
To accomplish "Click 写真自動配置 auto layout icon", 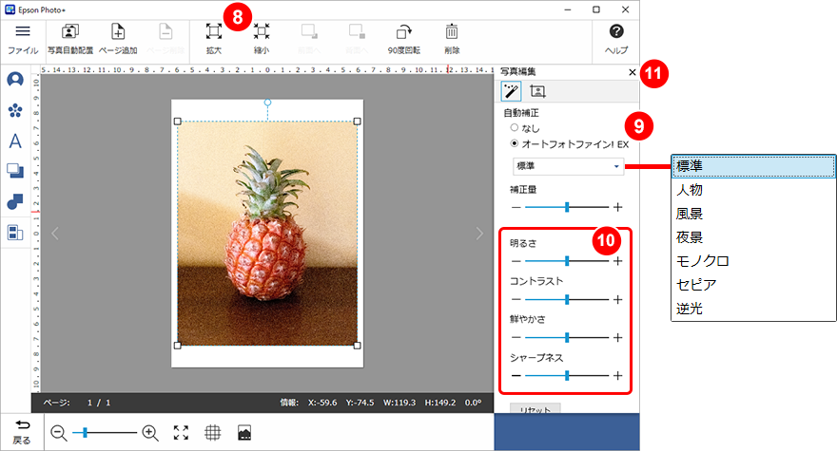I will tap(69, 35).
